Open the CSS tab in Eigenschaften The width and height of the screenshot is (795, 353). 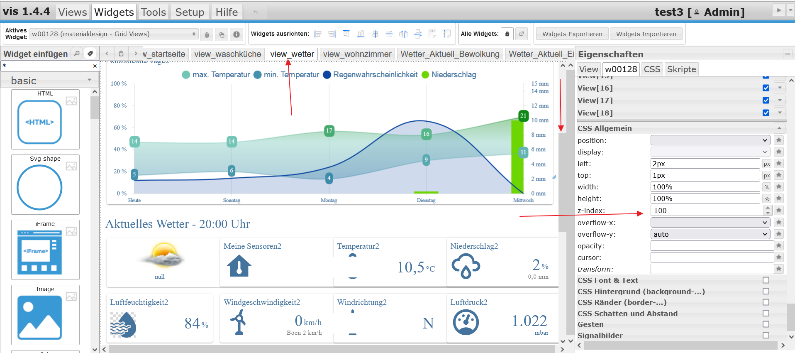(652, 69)
